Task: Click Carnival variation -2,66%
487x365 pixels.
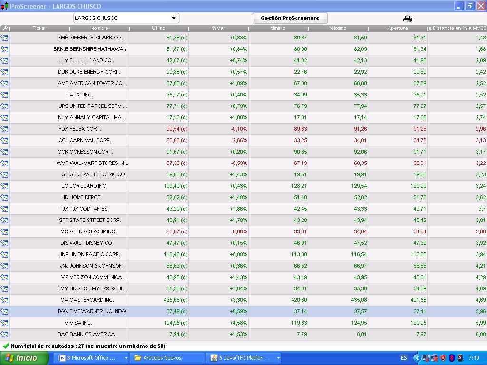Action: (239, 141)
